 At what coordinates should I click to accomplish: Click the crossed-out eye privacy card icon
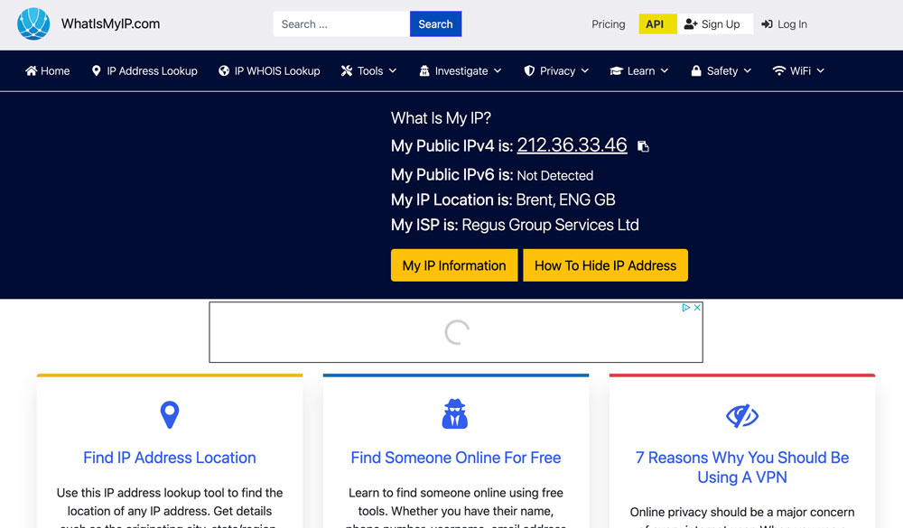click(742, 416)
